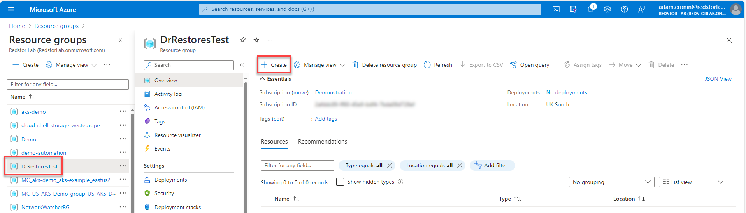Viewport: 746px width, 213px height.
Task: Open the Demonstration subscription link
Action: click(x=334, y=92)
